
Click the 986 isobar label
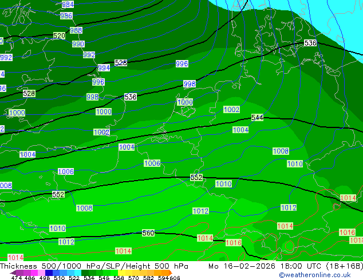(66, 15)
